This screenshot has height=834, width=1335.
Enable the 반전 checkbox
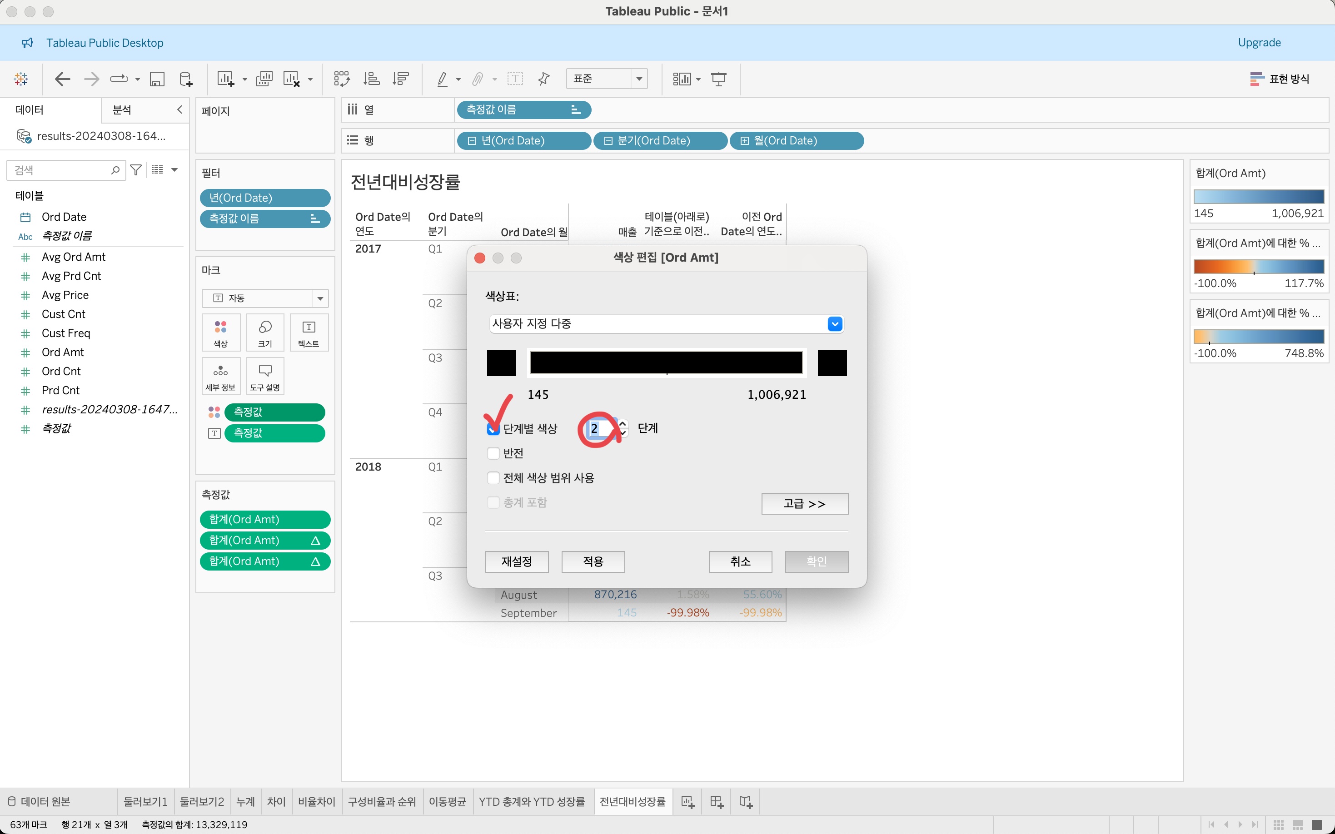(493, 453)
